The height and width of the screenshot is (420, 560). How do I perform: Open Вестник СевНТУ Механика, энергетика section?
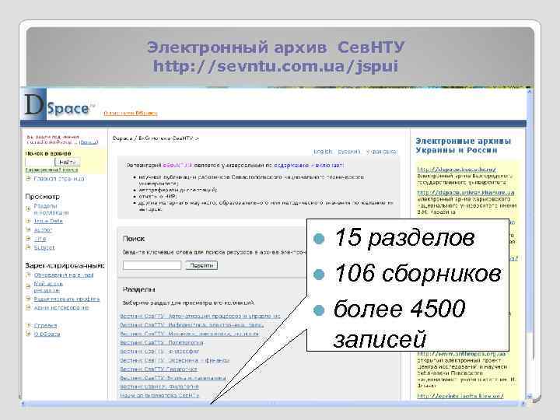[x=189, y=334]
